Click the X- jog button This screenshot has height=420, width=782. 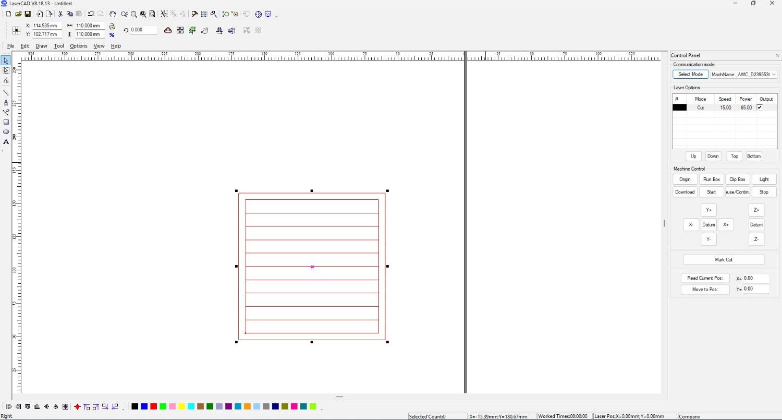[691, 225]
